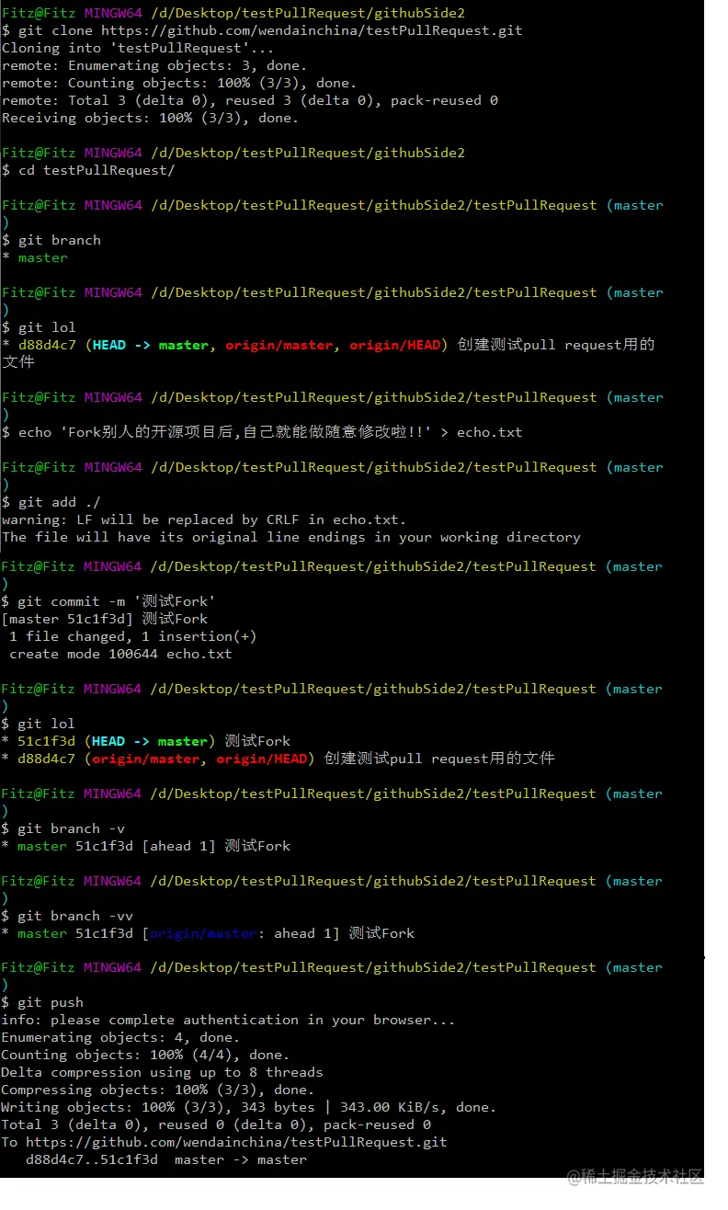Click the "Counting objects: 100% (4/4), done." line
Viewport: 728px width, 1210px height.
(x=145, y=1055)
